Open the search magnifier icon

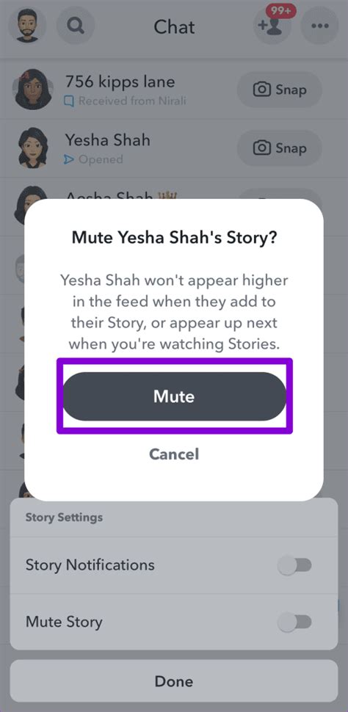click(x=75, y=26)
